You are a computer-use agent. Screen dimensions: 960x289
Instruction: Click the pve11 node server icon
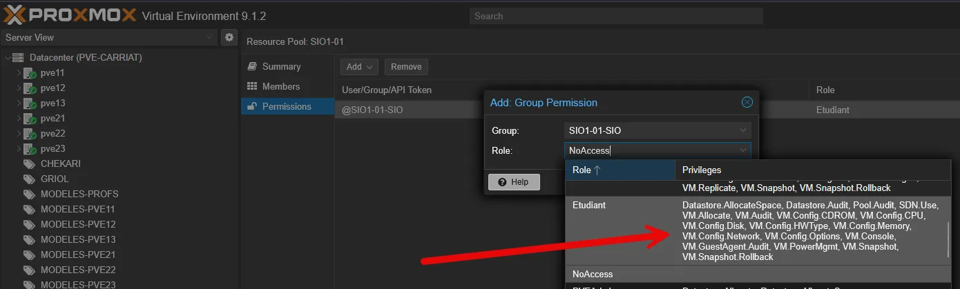30,73
